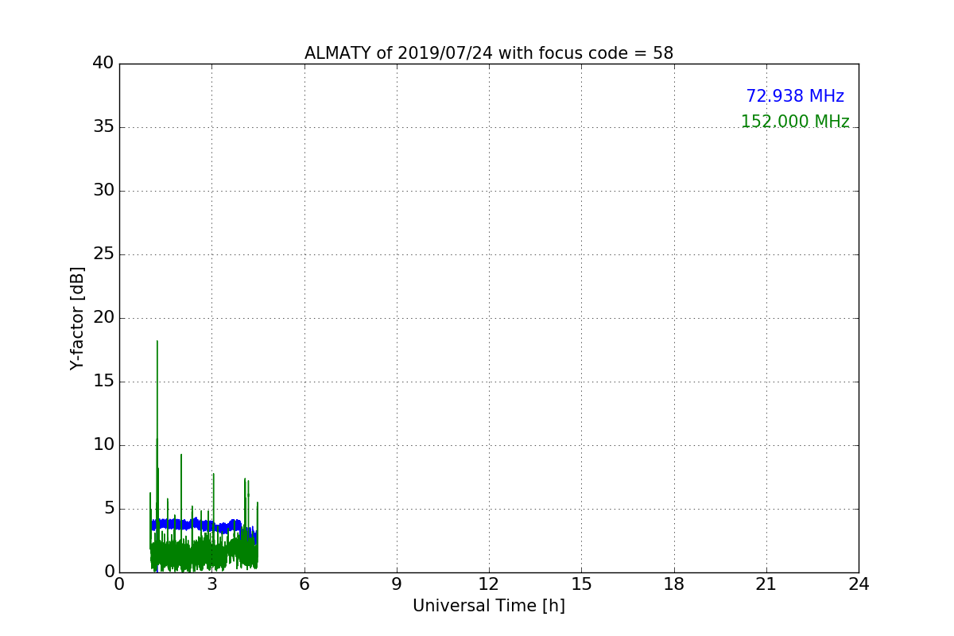The width and height of the screenshot is (954, 636).
Task: Click the 'Y-factor [dB]' axis label
Action: 77,318
